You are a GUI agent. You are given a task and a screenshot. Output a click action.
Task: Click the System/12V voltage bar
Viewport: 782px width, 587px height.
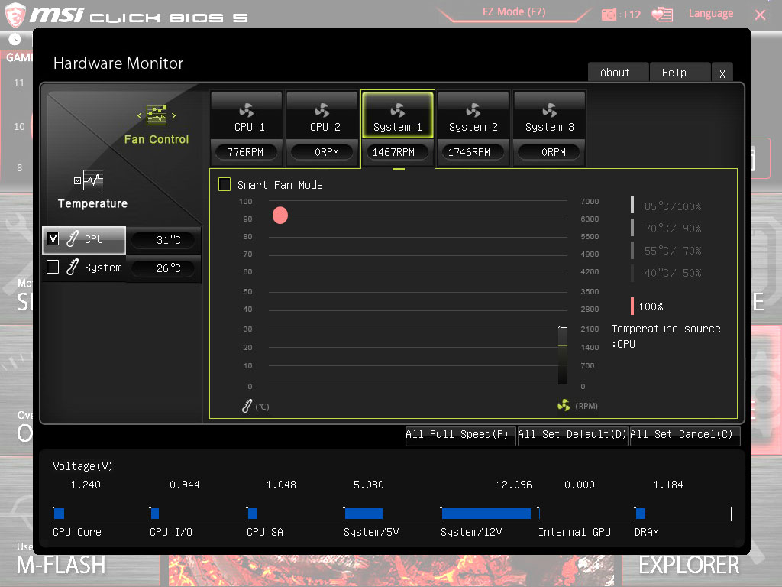(486, 514)
